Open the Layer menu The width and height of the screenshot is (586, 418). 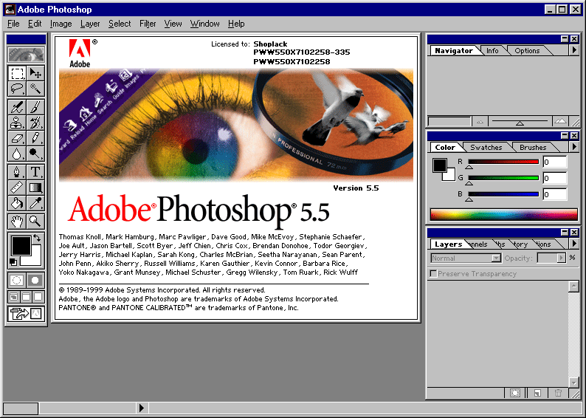click(x=90, y=24)
